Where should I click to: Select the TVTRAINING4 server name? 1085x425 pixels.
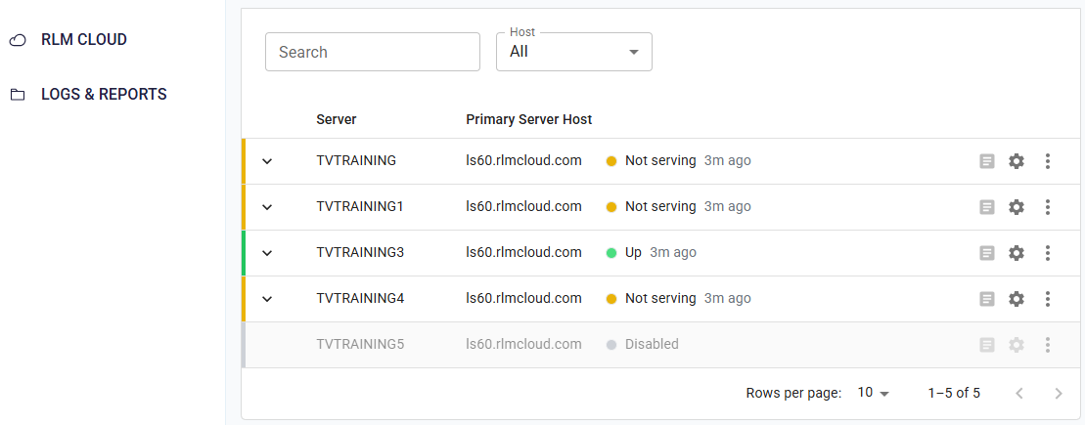[x=360, y=298]
